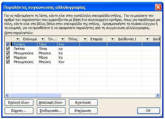Open the Όν... column filter arrow
165x119 pixels.
(x=43, y=39)
